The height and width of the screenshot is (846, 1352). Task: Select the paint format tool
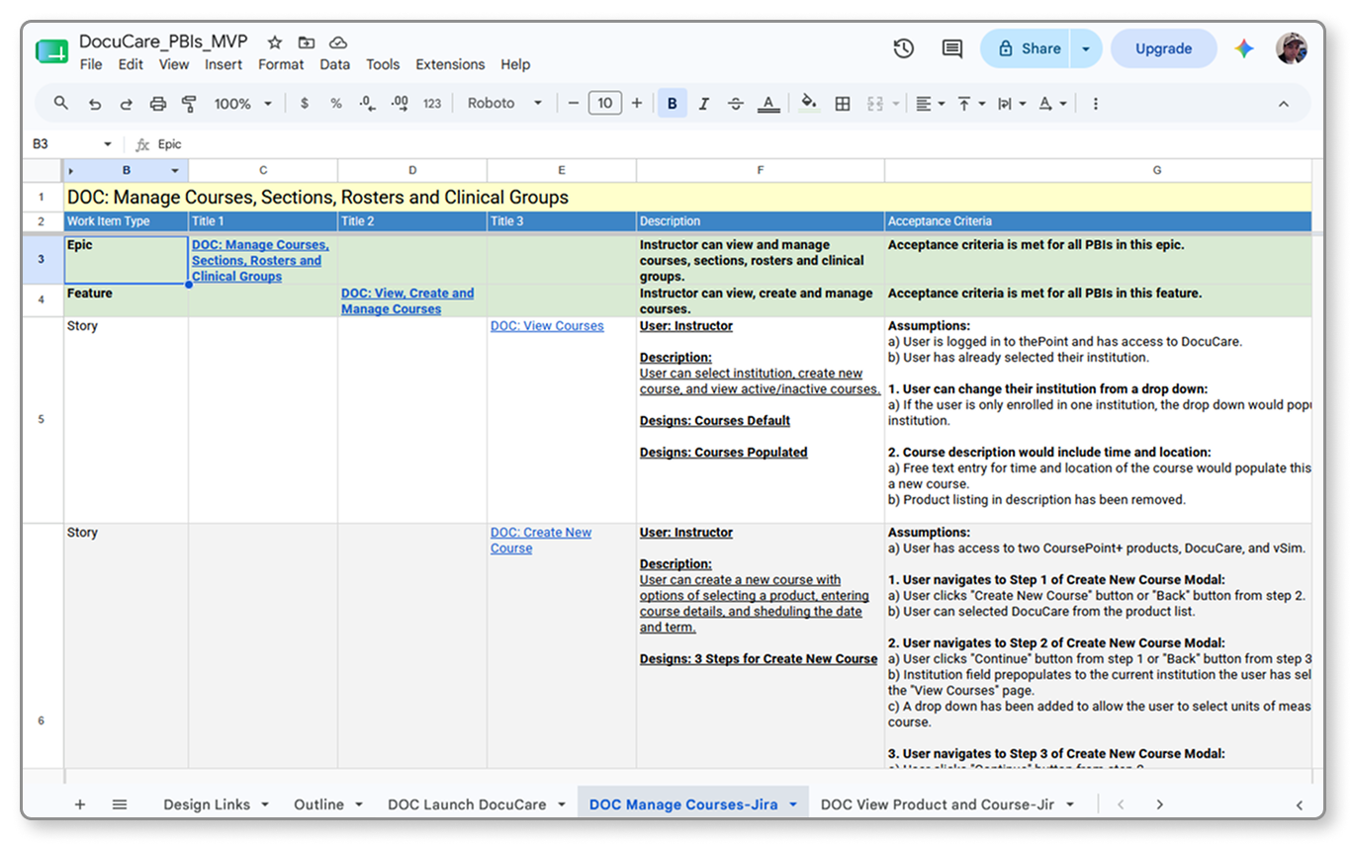tap(190, 104)
